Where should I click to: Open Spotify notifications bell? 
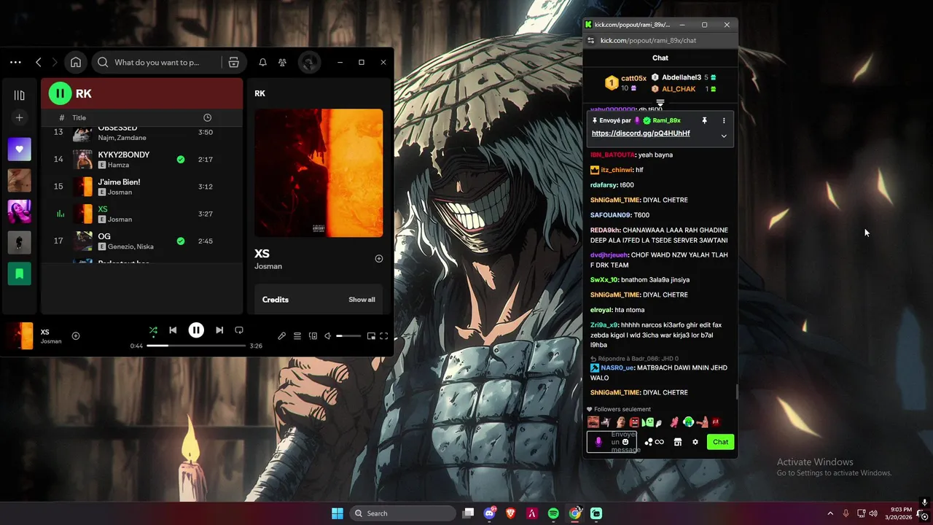click(x=262, y=62)
